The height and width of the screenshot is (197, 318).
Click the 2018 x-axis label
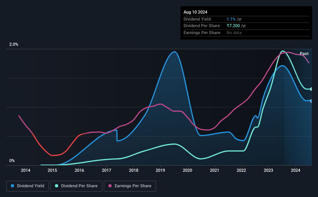[134, 170]
